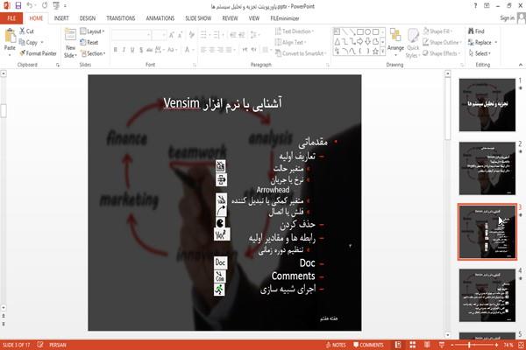
Task: Open the Section dropdown
Action: [x=93, y=53]
